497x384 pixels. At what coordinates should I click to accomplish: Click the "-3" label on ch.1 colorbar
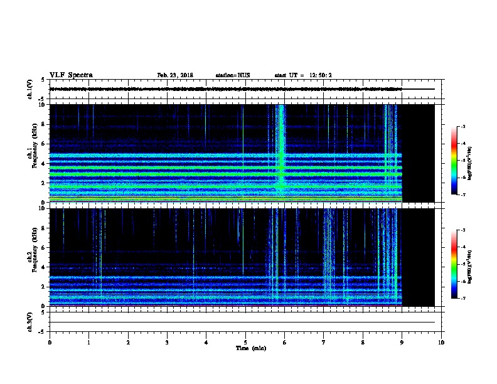[x=462, y=126]
